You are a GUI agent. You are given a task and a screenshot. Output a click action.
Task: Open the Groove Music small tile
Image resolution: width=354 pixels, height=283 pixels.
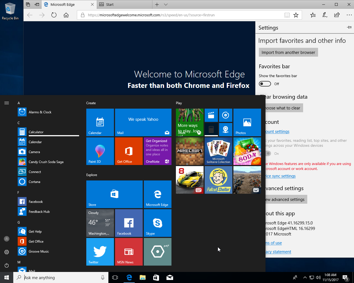point(226,115)
